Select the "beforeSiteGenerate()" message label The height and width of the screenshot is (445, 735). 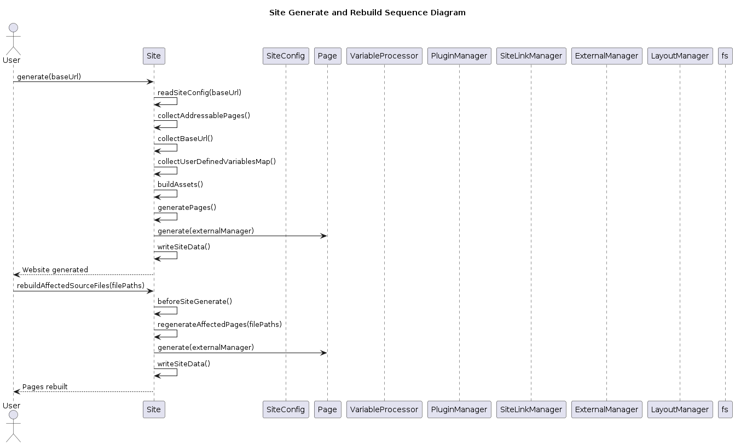pyautogui.click(x=195, y=301)
